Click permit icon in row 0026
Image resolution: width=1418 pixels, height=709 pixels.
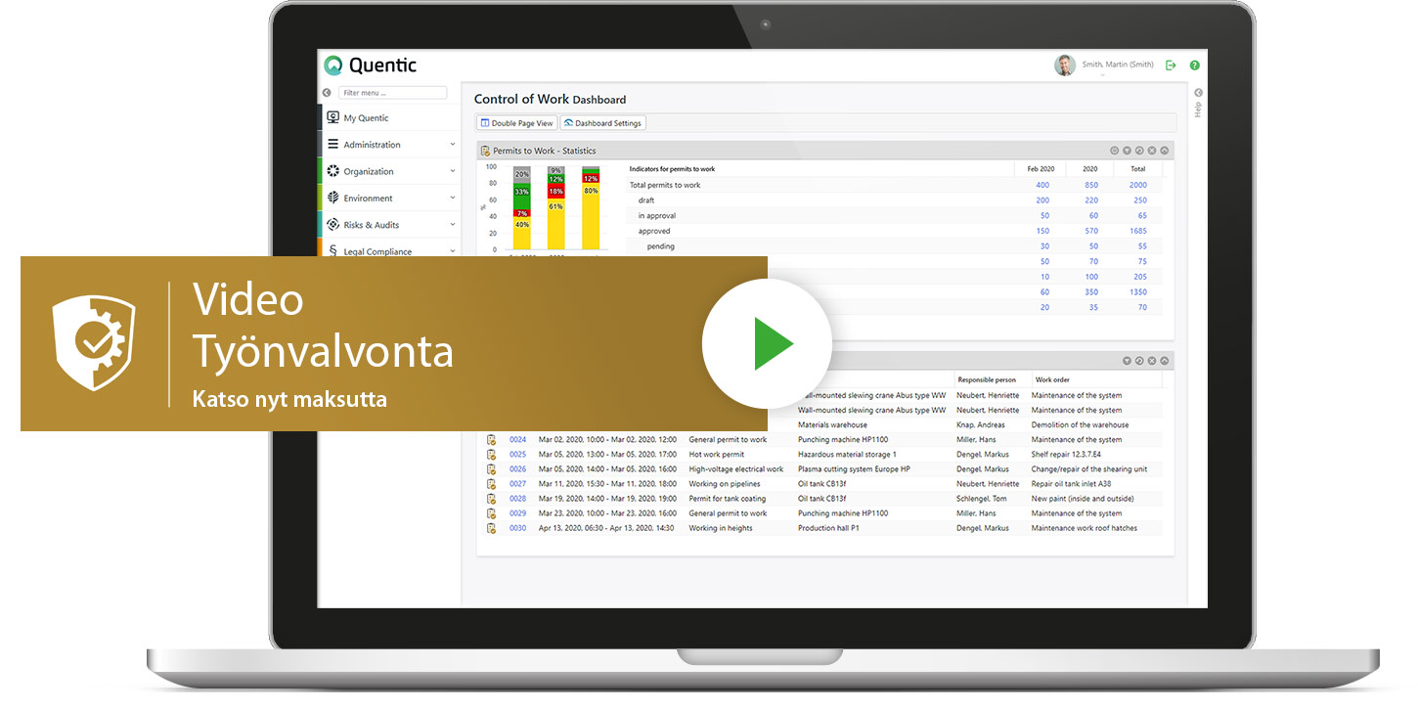click(x=491, y=469)
